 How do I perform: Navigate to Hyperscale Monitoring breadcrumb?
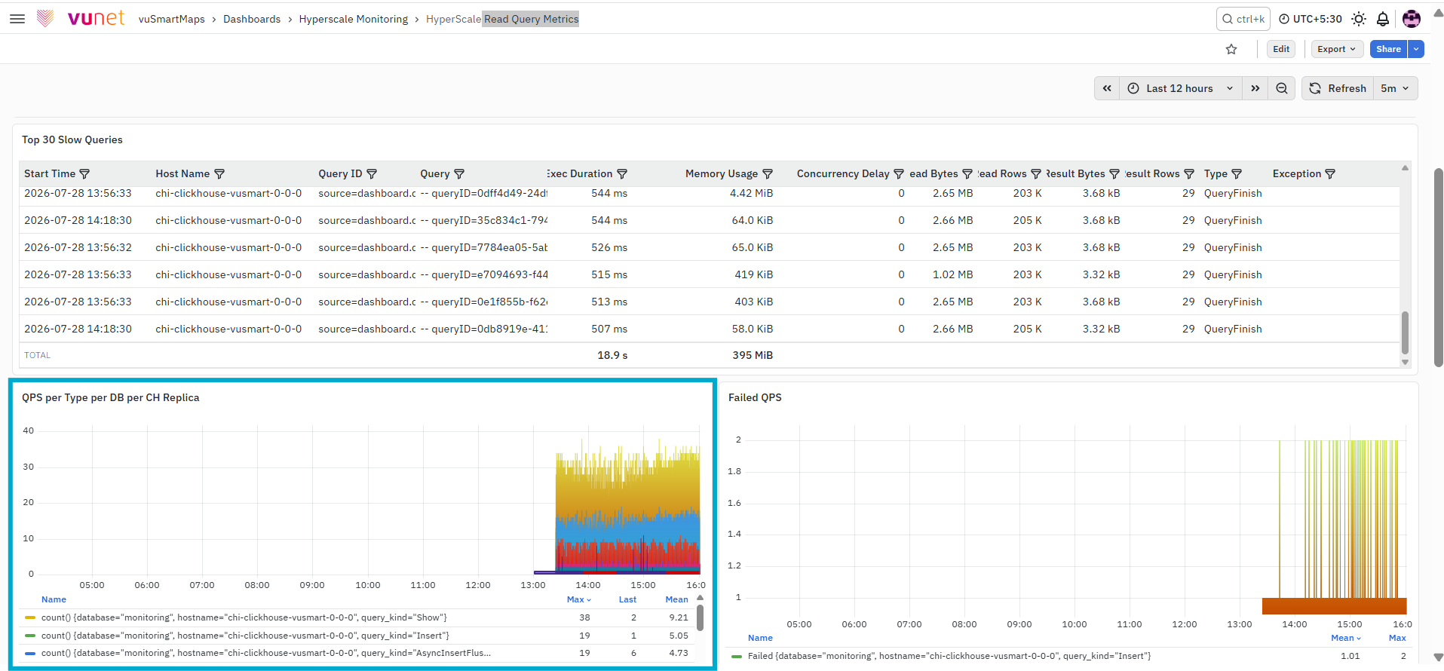pyautogui.click(x=353, y=19)
